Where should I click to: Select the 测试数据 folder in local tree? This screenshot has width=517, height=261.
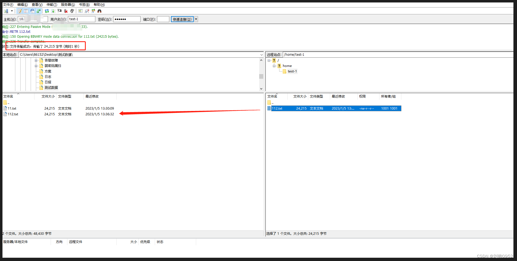(x=51, y=88)
